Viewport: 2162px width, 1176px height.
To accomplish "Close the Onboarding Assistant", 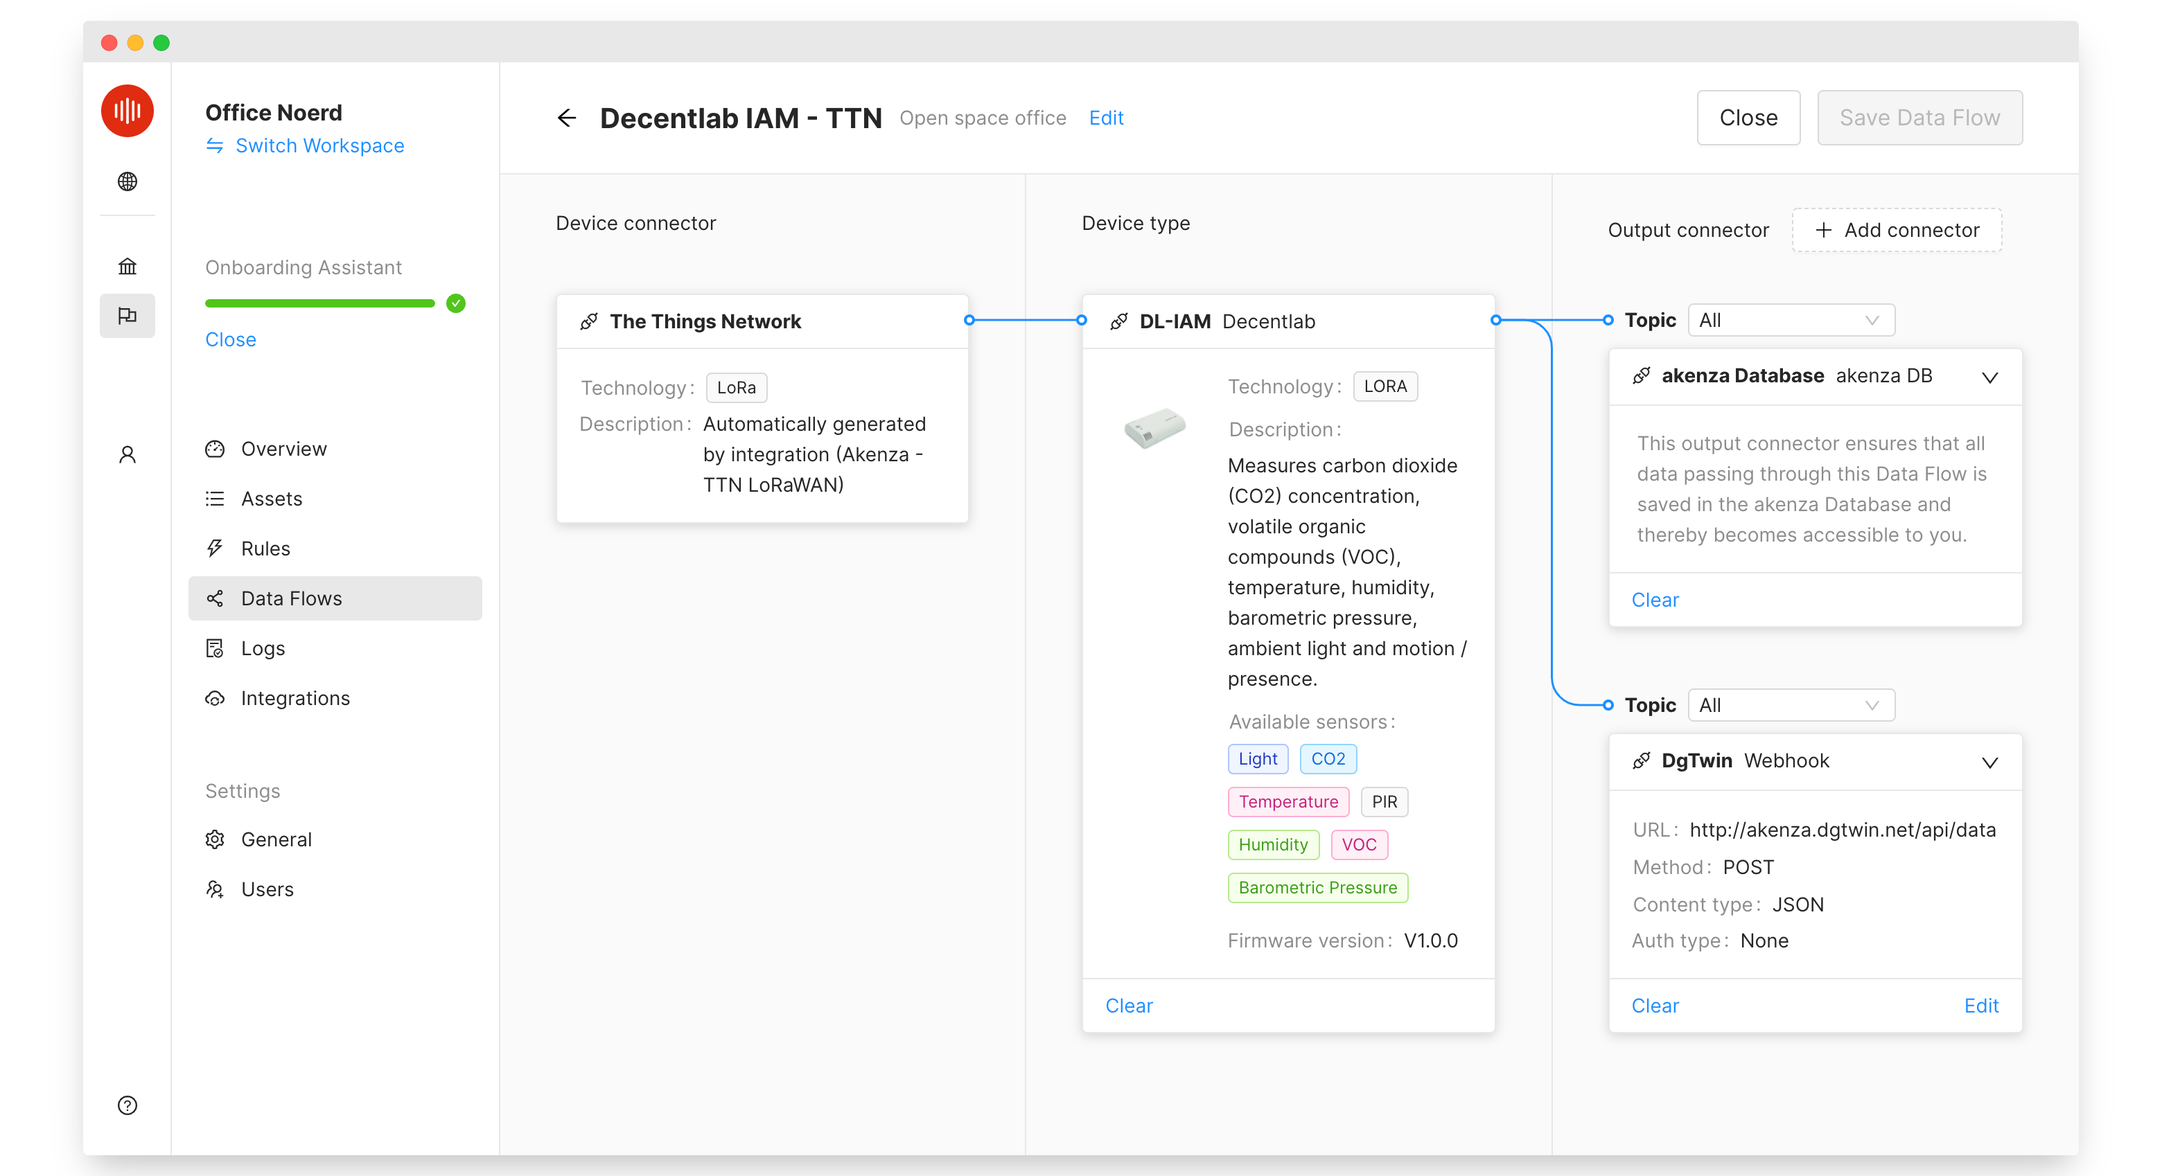I will [x=231, y=340].
